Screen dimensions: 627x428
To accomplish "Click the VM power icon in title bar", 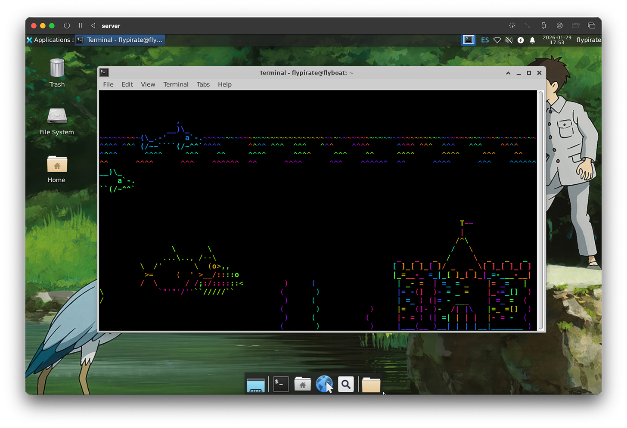I will tap(67, 26).
